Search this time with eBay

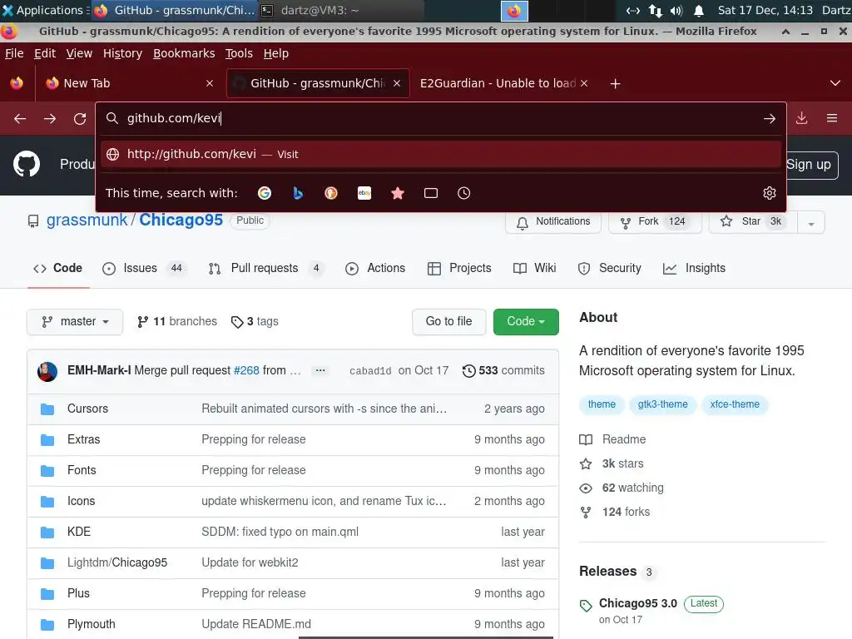point(364,193)
